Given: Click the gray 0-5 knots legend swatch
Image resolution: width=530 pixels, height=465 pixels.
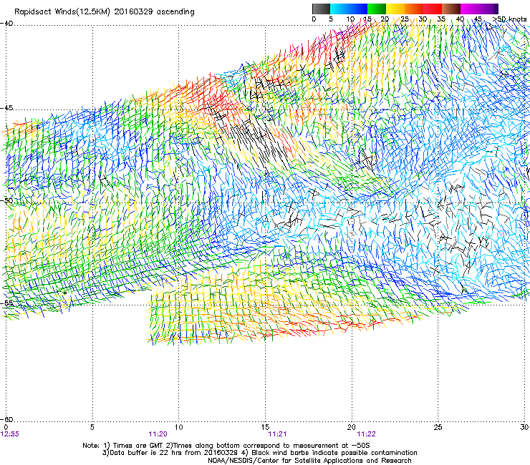Looking at the screenshot, I should [321, 9].
